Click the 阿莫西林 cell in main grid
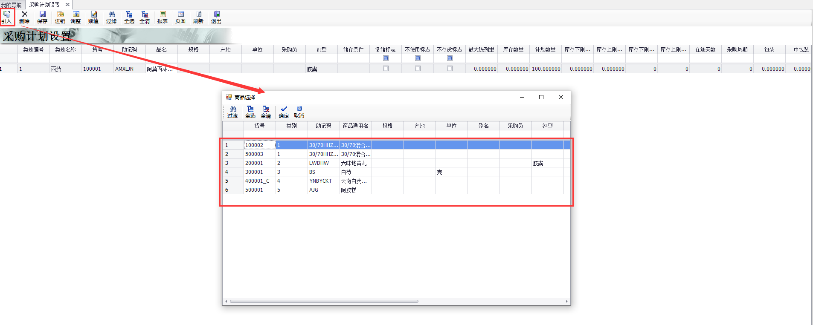Viewport: 813px width, 325px height. pos(161,69)
